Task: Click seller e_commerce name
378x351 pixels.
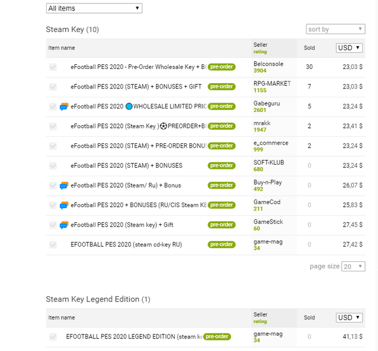Action: (x=271, y=143)
